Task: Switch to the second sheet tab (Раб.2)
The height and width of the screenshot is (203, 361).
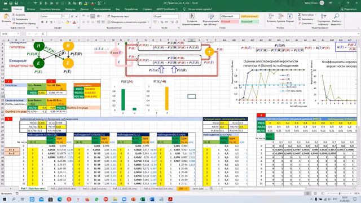Action: 63,188
